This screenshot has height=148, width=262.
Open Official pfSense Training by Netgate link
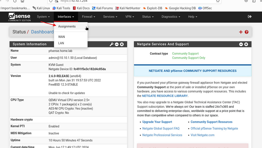214,128
